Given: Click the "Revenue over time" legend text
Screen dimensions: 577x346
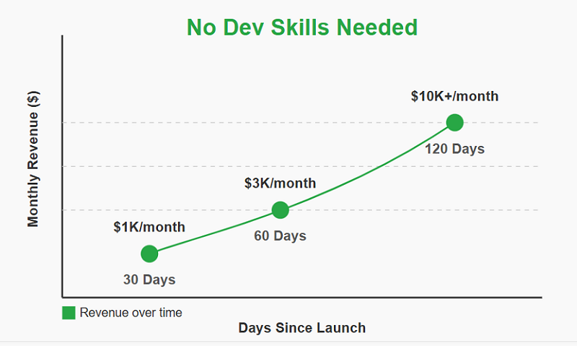Looking at the screenshot, I should coord(131,313).
